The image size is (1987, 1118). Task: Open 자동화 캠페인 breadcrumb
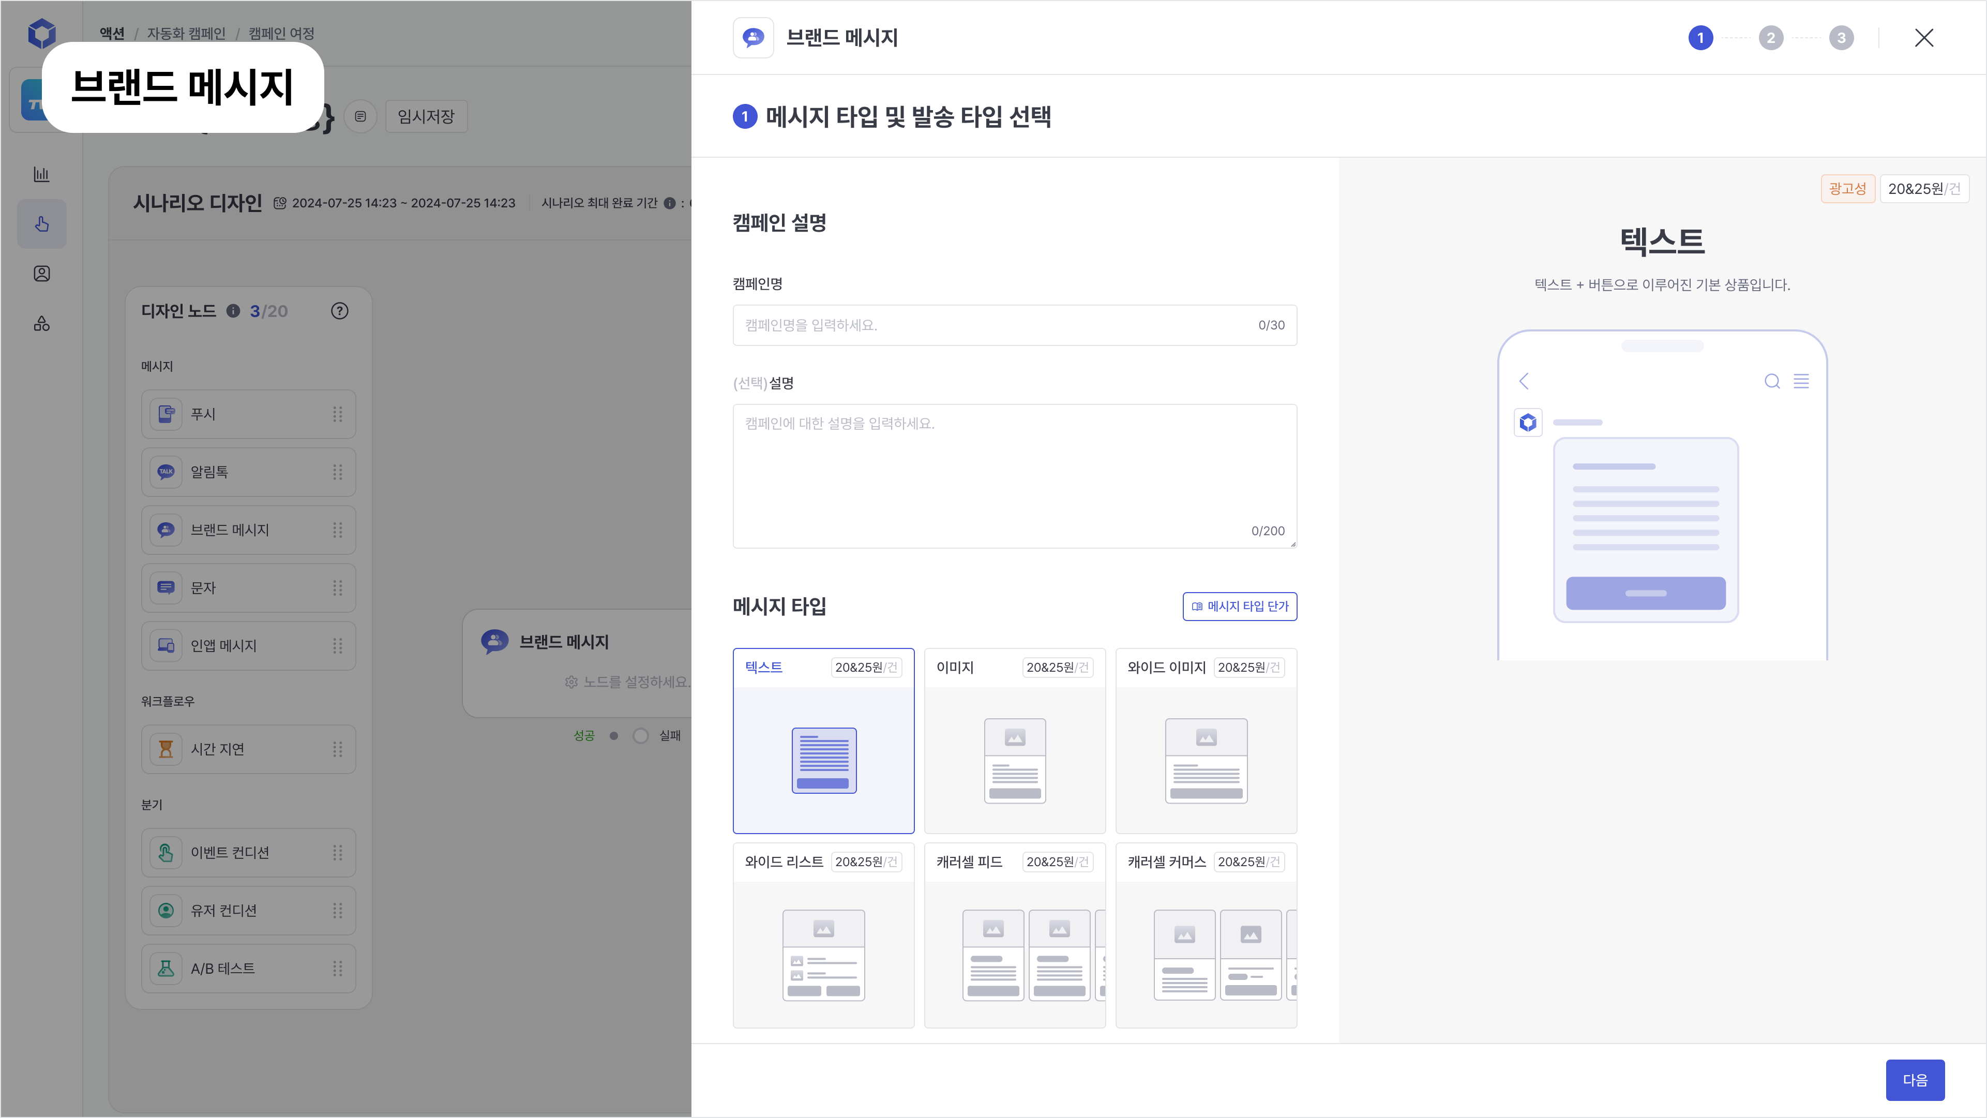point(186,33)
